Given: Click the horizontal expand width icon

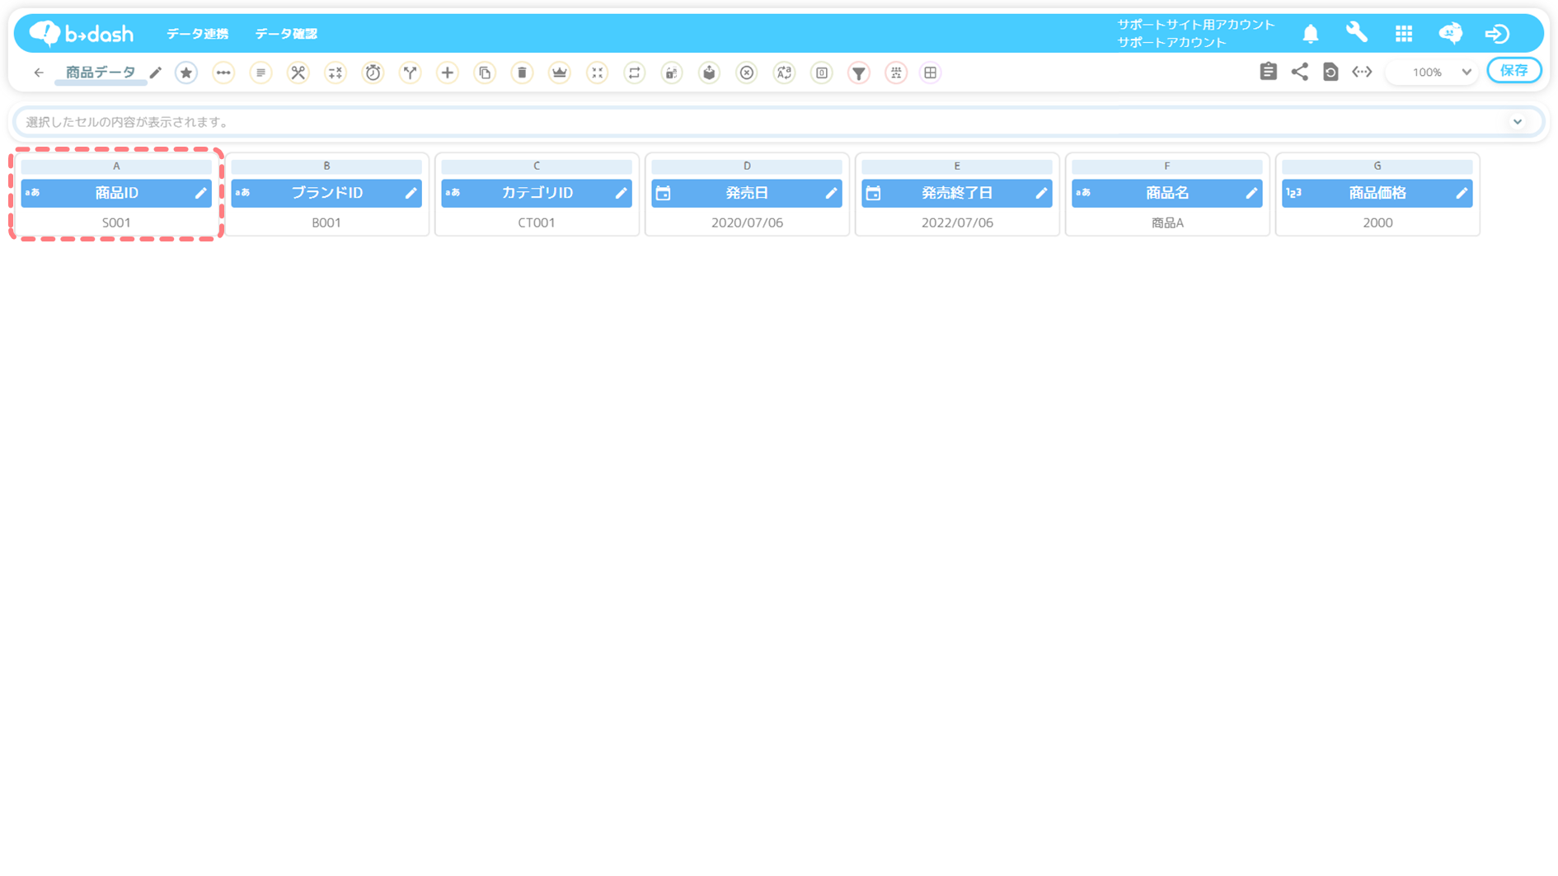Looking at the screenshot, I should click(x=1362, y=72).
